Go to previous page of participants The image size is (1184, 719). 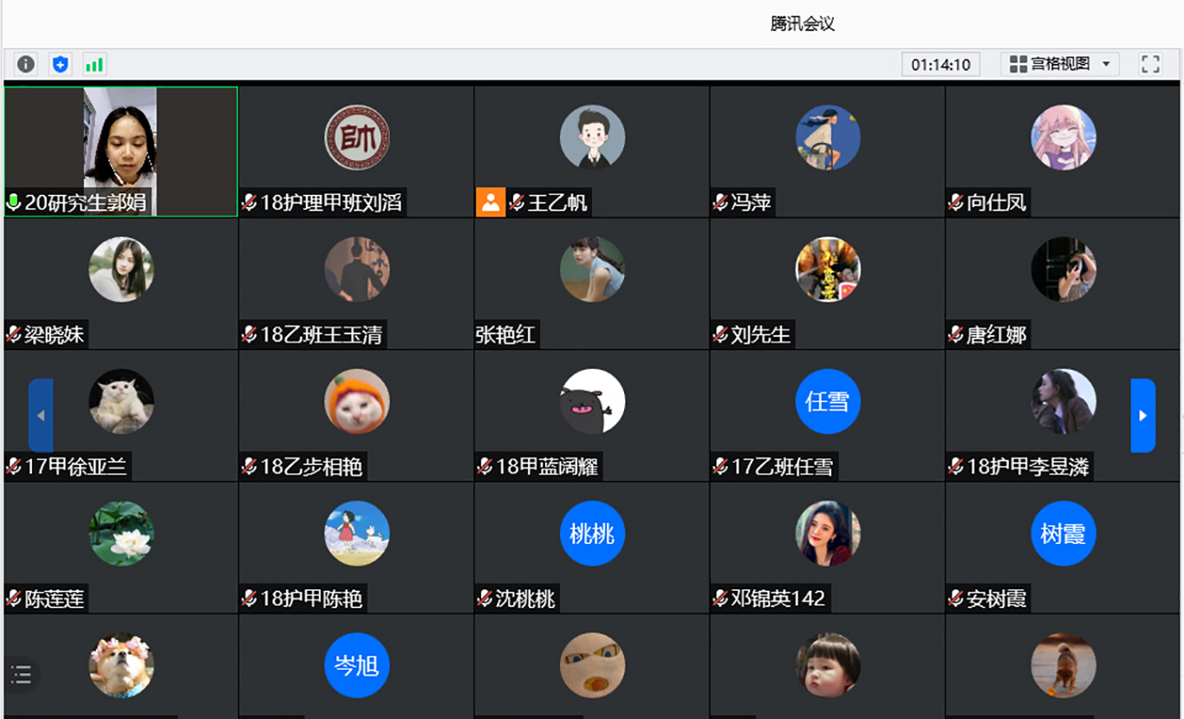[41, 416]
